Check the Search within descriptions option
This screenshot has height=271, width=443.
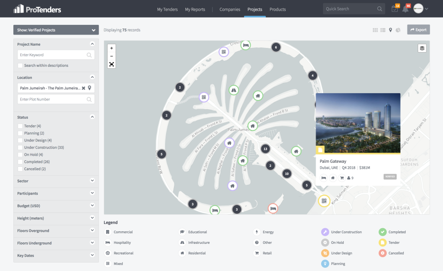click(x=19, y=65)
